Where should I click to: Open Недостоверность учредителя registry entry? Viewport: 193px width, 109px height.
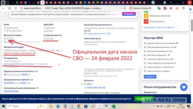160,67
